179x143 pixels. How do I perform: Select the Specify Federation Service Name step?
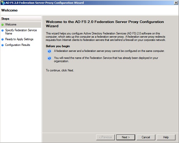[x=21, y=32]
